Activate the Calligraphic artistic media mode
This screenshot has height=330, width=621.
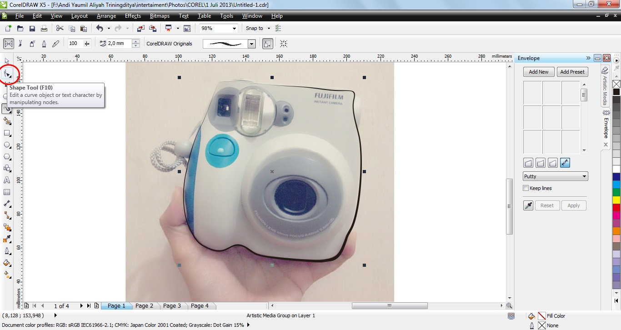click(x=44, y=44)
